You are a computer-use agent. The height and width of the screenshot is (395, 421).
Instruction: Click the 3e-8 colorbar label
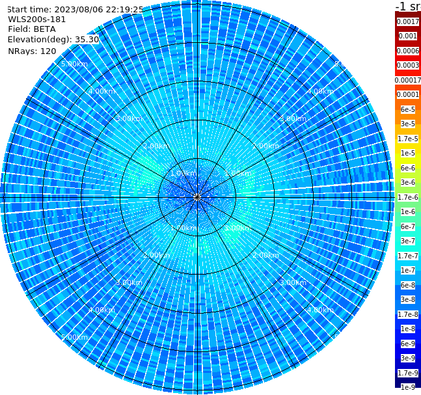coord(408,299)
